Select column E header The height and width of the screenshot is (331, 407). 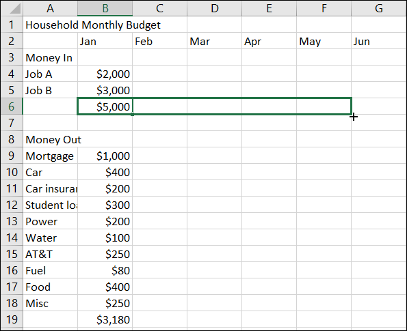pyautogui.click(x=270, y=8)
